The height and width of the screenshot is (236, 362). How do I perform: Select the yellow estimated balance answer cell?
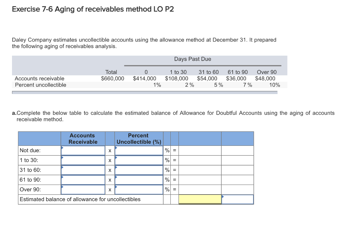click(200, 199)
